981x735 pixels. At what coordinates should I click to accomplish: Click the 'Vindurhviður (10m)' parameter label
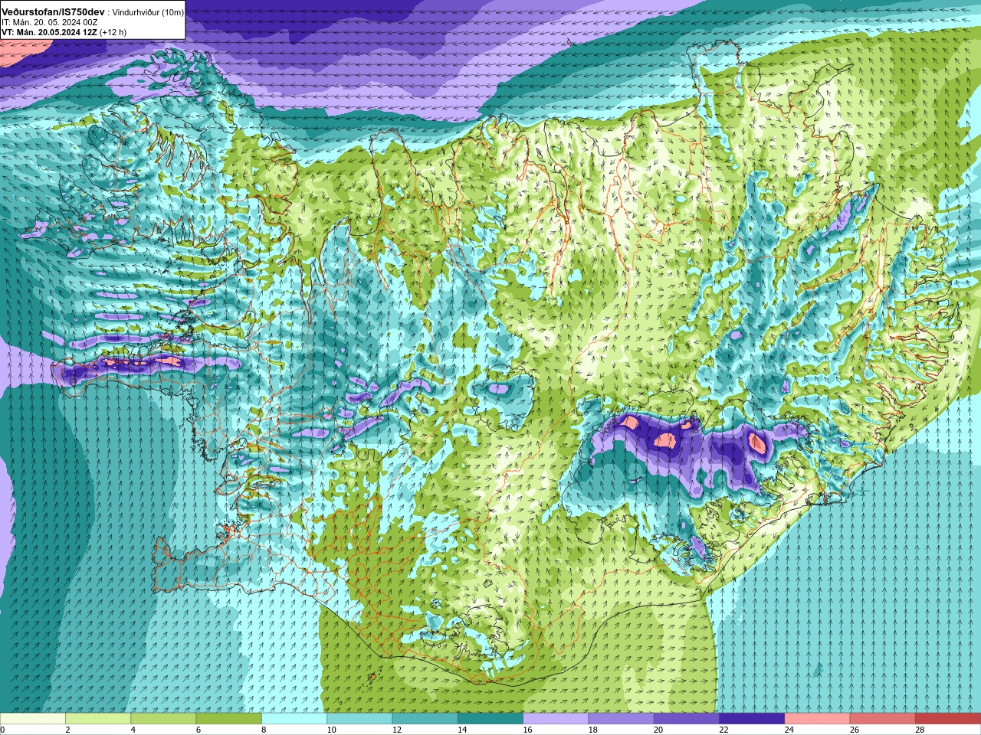pos(148,13)
